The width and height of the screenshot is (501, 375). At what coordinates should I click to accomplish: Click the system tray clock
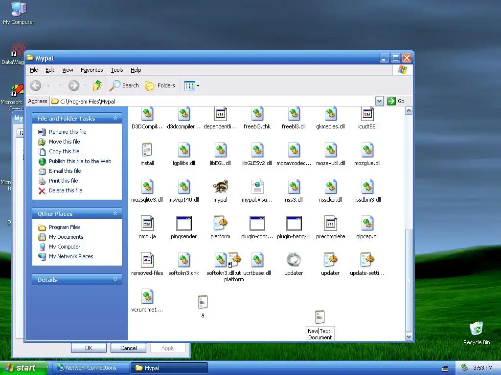483,368
